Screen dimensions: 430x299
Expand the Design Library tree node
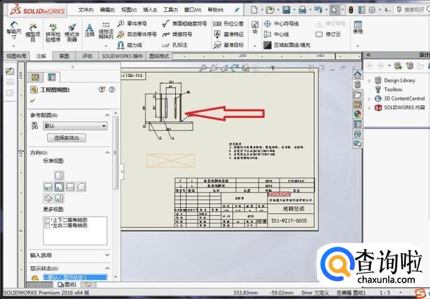[x=369, y=81]
